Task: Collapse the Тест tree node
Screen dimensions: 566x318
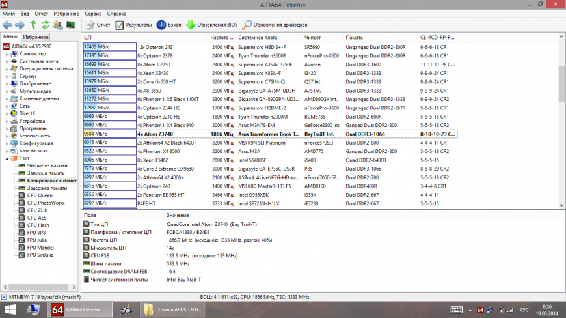Action: [x=7, y=158]
